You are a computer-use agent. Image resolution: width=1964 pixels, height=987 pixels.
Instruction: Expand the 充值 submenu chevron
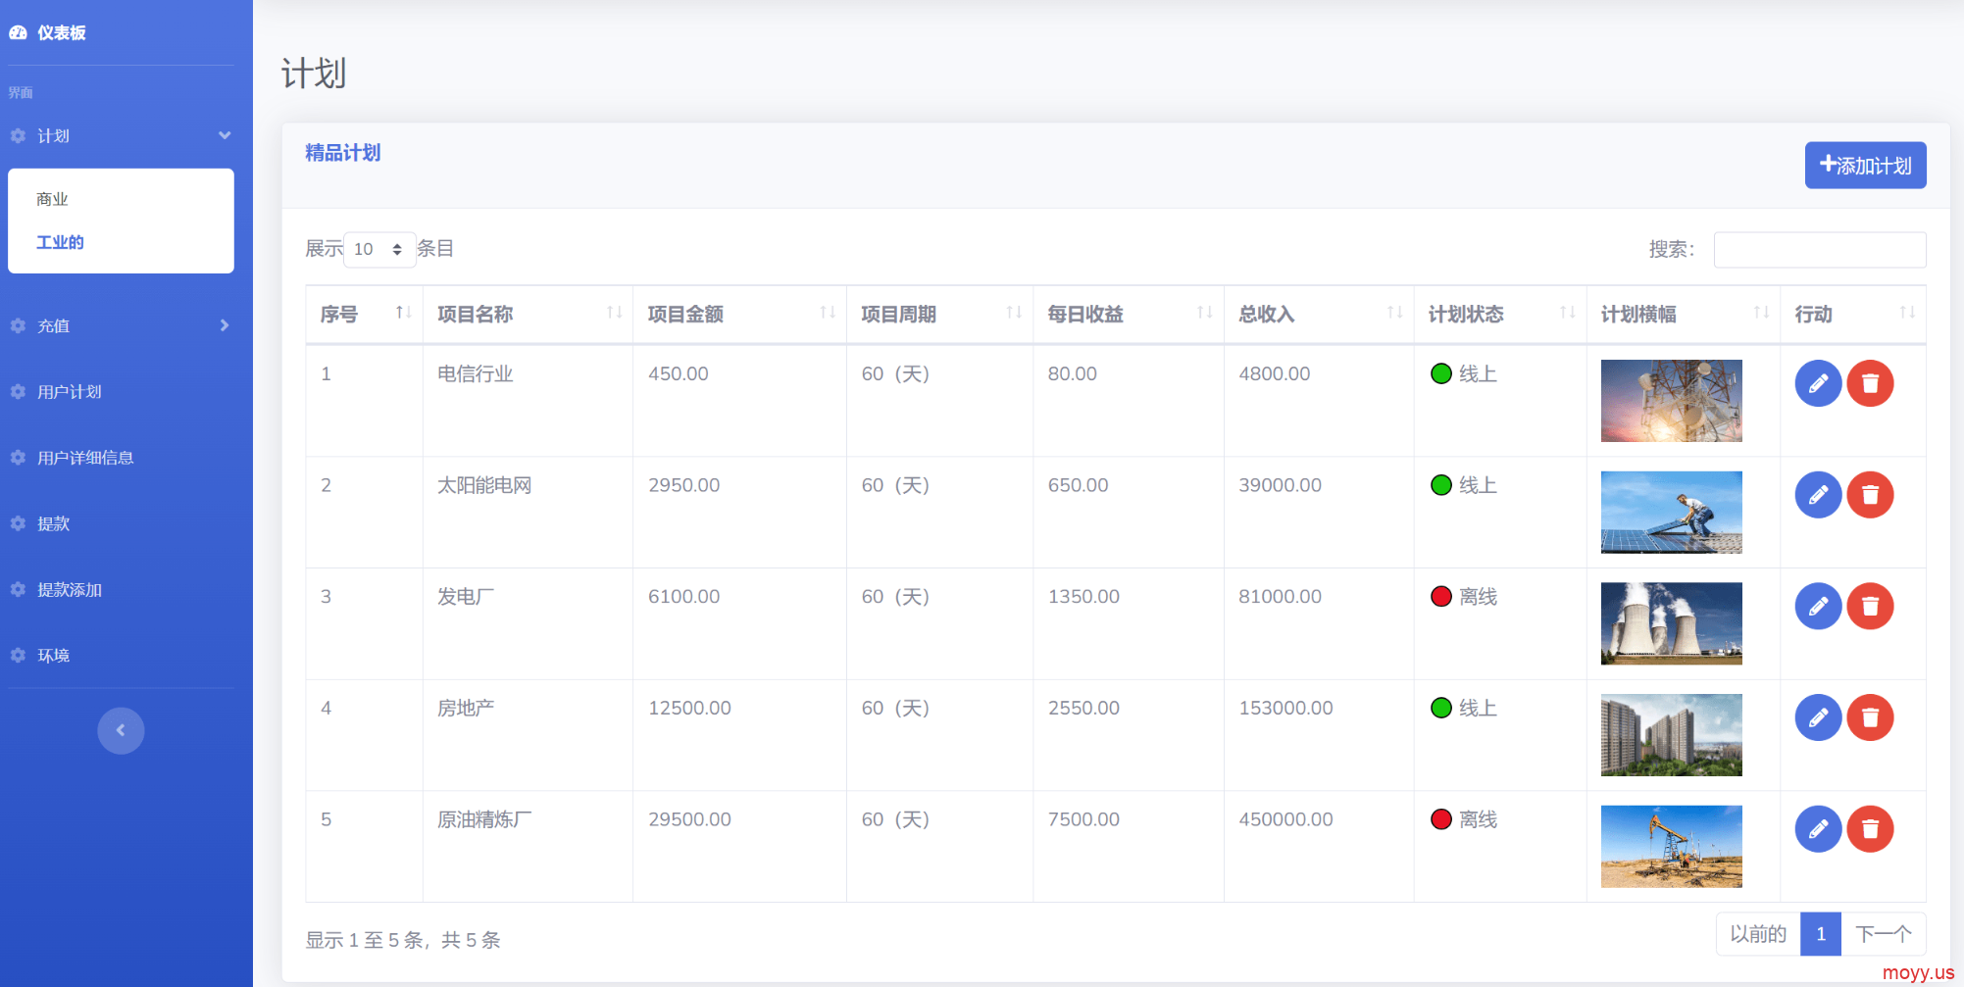(225, 325)
